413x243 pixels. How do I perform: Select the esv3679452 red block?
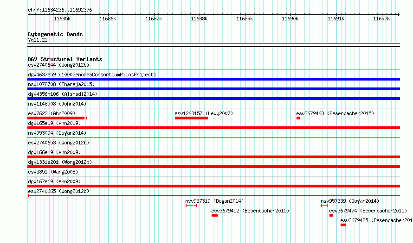215,215
